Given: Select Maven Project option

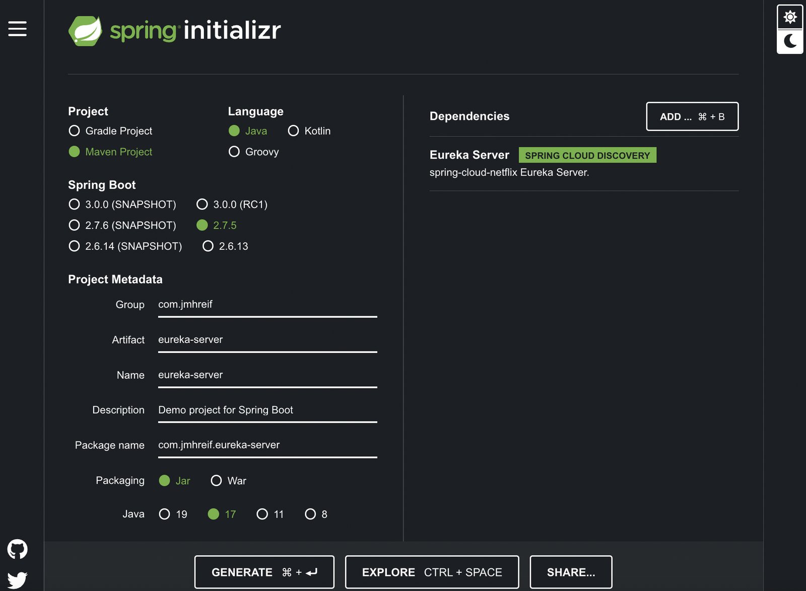Looking at the screenshot, I should [110, 152].
